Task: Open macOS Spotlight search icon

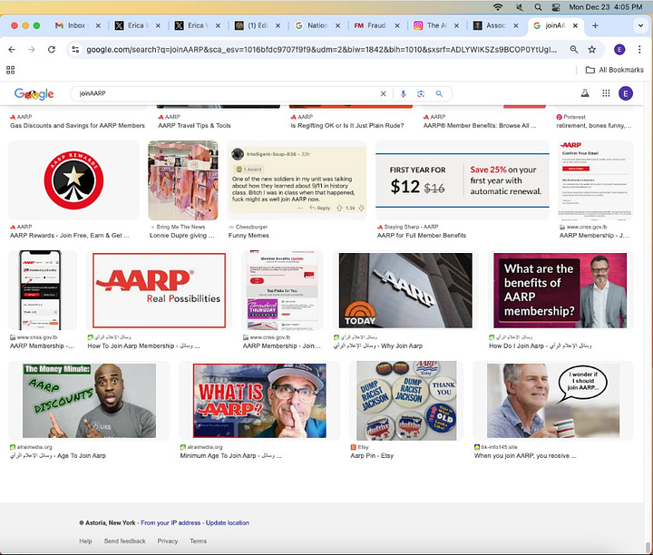Action: click(x=538, y=7)
